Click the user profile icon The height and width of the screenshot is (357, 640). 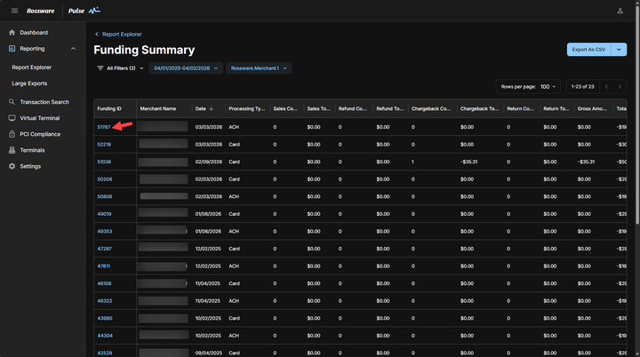pos(620,11)
